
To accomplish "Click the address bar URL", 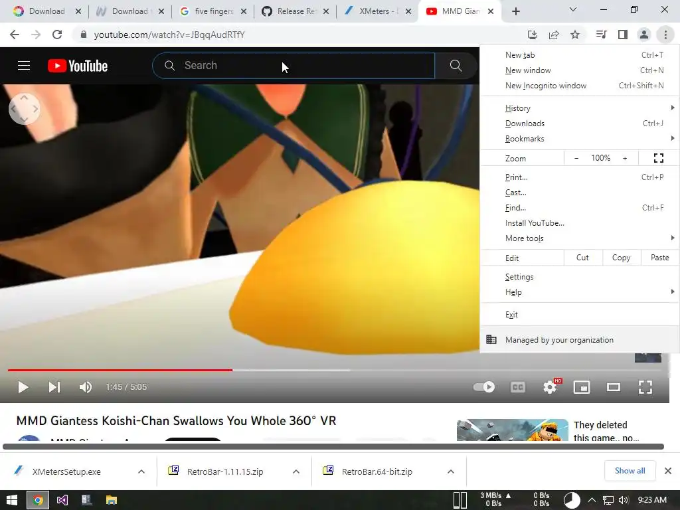I will point(169,35).
